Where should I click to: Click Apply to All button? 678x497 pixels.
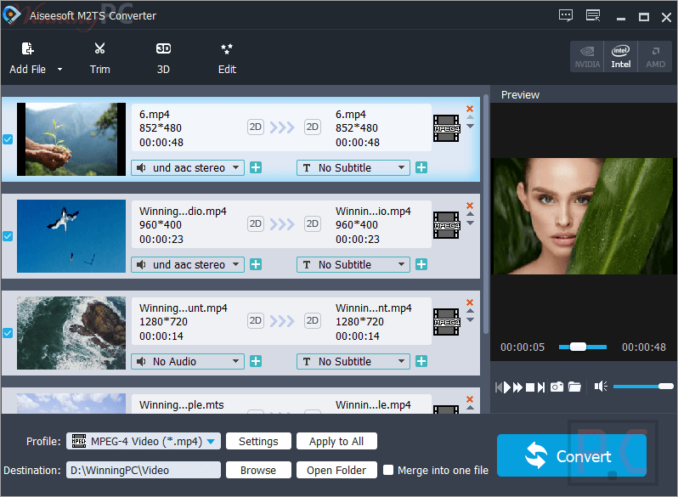336,441
